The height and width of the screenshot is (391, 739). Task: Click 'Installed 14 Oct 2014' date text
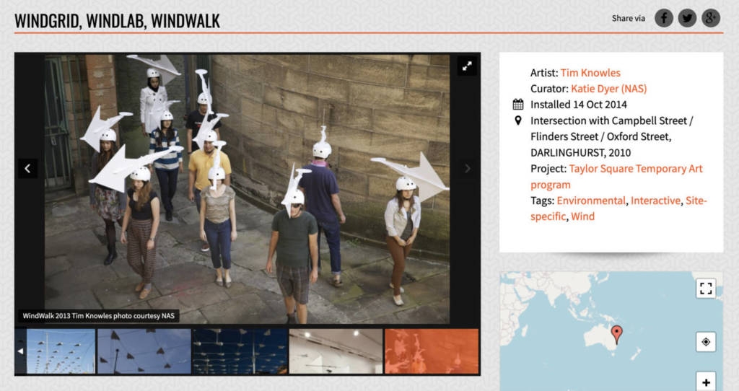(x=578, y=105)
